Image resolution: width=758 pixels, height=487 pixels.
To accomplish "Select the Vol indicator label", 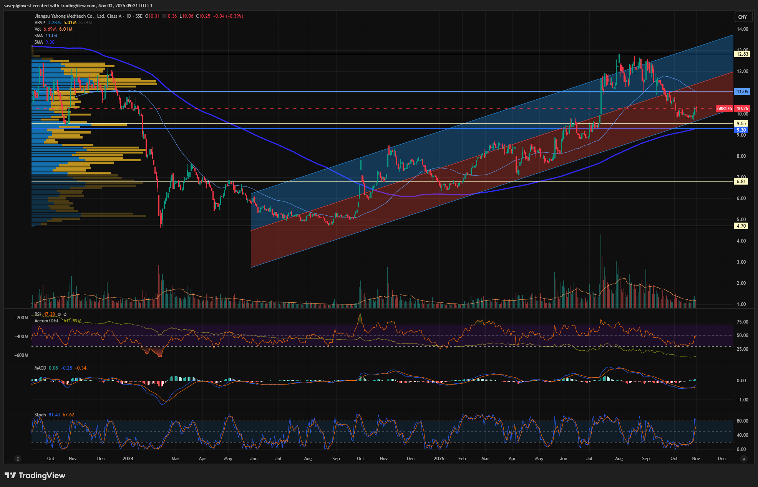I will tap(38, 29).
